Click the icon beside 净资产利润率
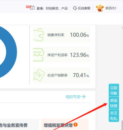 click(38, 55)
